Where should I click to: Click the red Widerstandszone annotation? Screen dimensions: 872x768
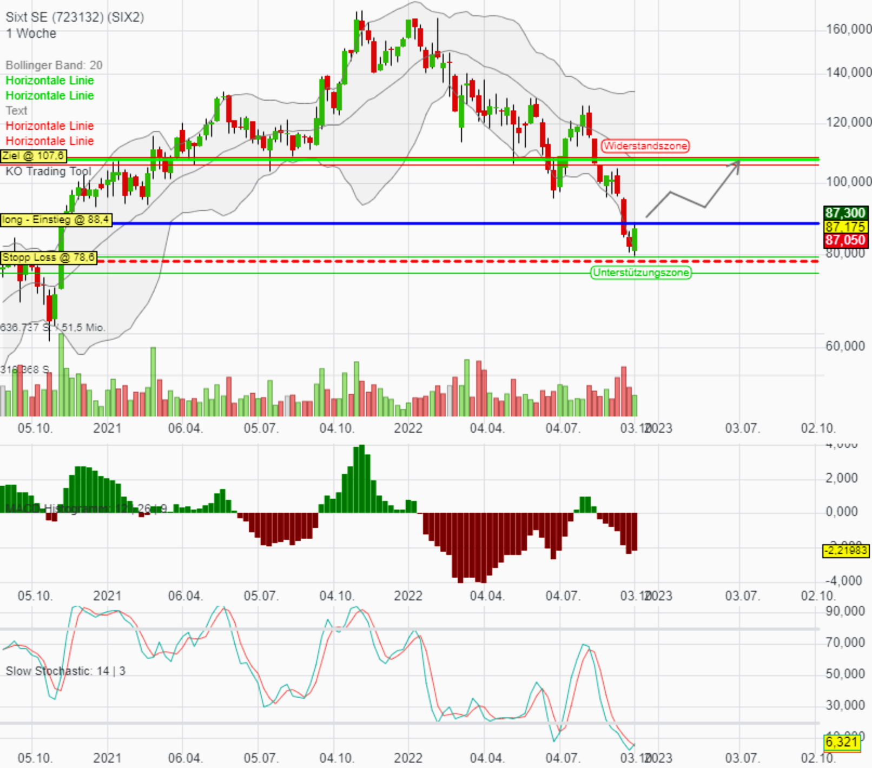(x=645, y=146)
